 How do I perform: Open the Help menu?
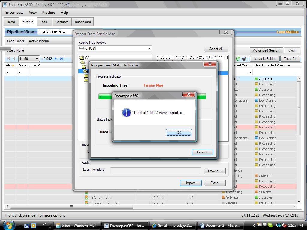tap(64, 13)
